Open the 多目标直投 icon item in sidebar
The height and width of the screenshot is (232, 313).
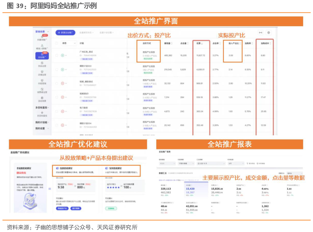42,114
